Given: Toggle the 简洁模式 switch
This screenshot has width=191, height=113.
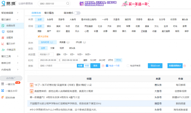Looking at the screenshot, I should [77, 13].
